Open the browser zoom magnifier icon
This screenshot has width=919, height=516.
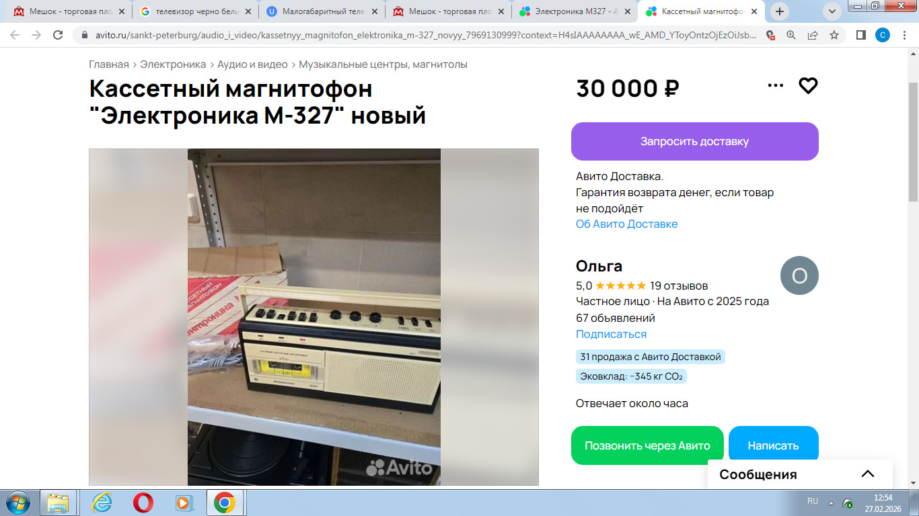(791, 35)
